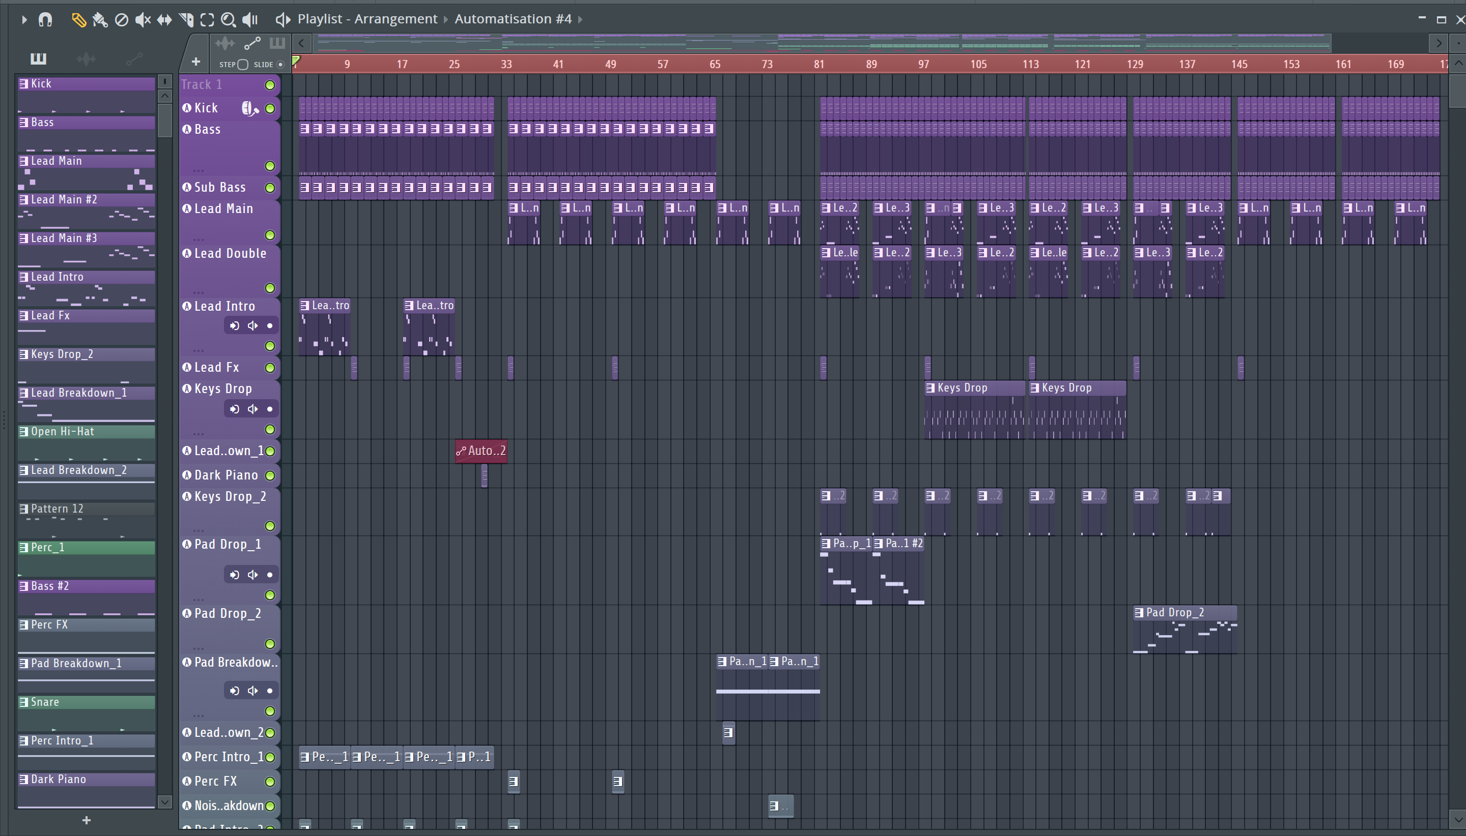Mute the Perc Intro_1 track

click(x=269, y=757)
